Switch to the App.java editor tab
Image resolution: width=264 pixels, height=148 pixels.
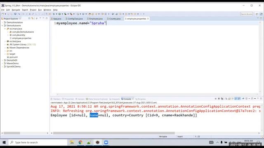click(56, 19)
